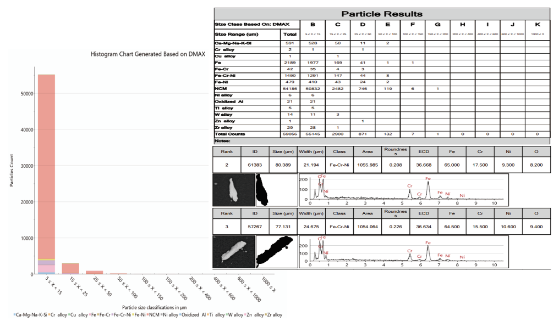Click the 15 ≤ X < 25 histogram bar

(x=70, y=269)
